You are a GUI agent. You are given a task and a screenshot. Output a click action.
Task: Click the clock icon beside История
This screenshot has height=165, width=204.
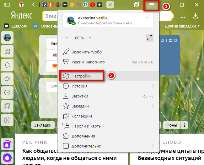[66, 86]
